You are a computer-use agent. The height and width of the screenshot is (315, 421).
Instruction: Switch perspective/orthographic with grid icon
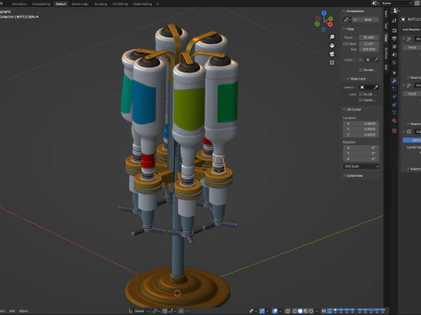coord(332,62)
